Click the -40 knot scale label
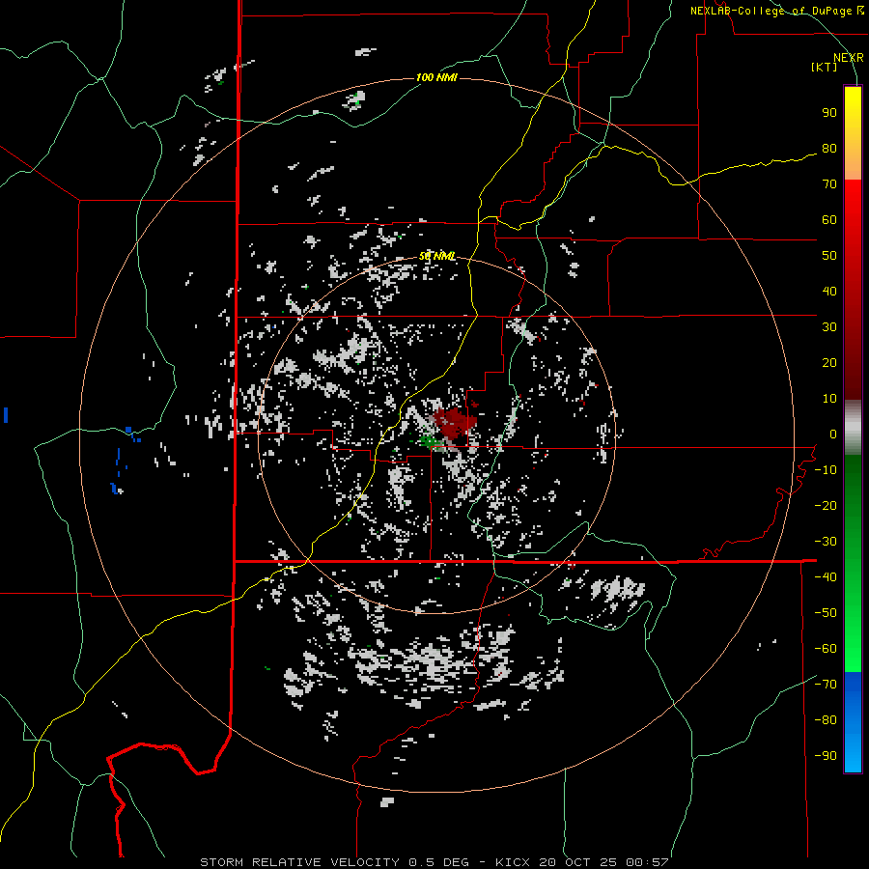 [x=826, y=577]
